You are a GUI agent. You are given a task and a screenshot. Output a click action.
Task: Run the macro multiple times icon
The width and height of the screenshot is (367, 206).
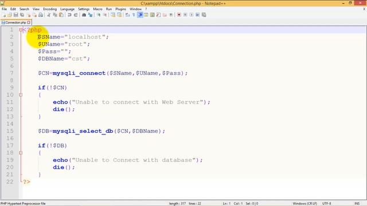(x=197, y=15)
